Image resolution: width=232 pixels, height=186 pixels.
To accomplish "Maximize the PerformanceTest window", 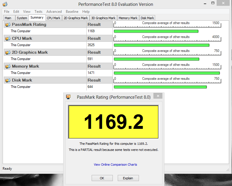I will point(213,3).
